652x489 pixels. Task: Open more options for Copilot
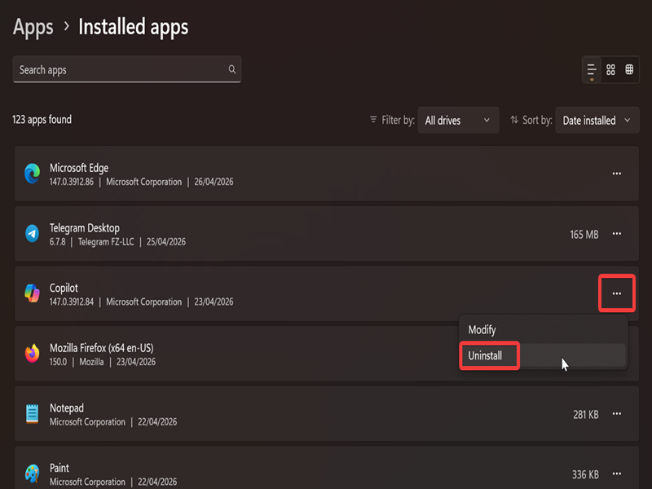tap(617, 293)
